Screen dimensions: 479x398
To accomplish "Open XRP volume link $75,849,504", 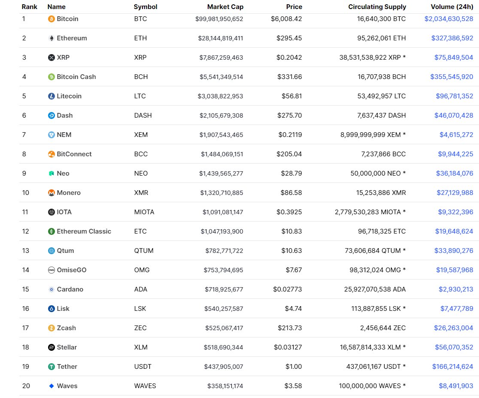I will (454, 58).
